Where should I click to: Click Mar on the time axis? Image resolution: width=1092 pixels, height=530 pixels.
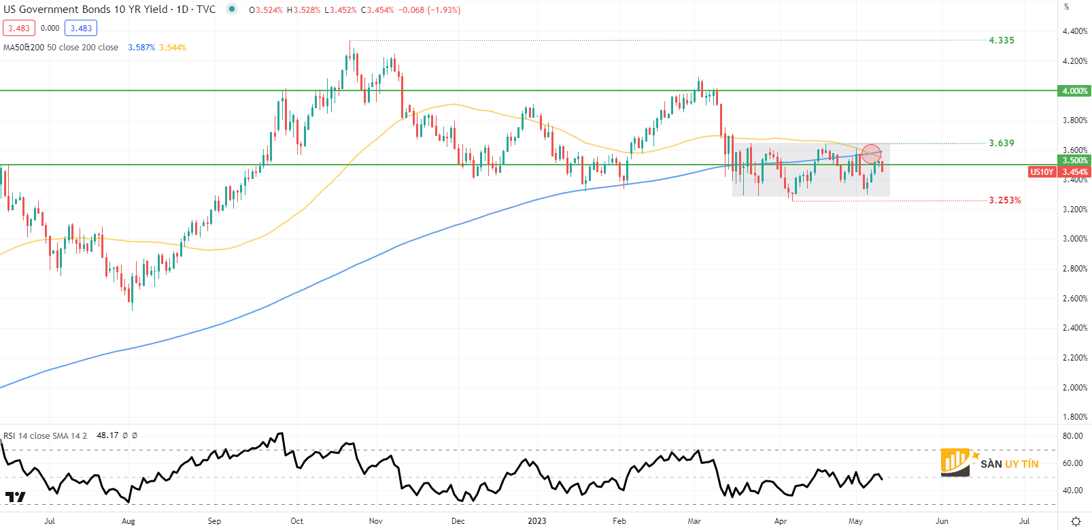click(x=694, y=521)
